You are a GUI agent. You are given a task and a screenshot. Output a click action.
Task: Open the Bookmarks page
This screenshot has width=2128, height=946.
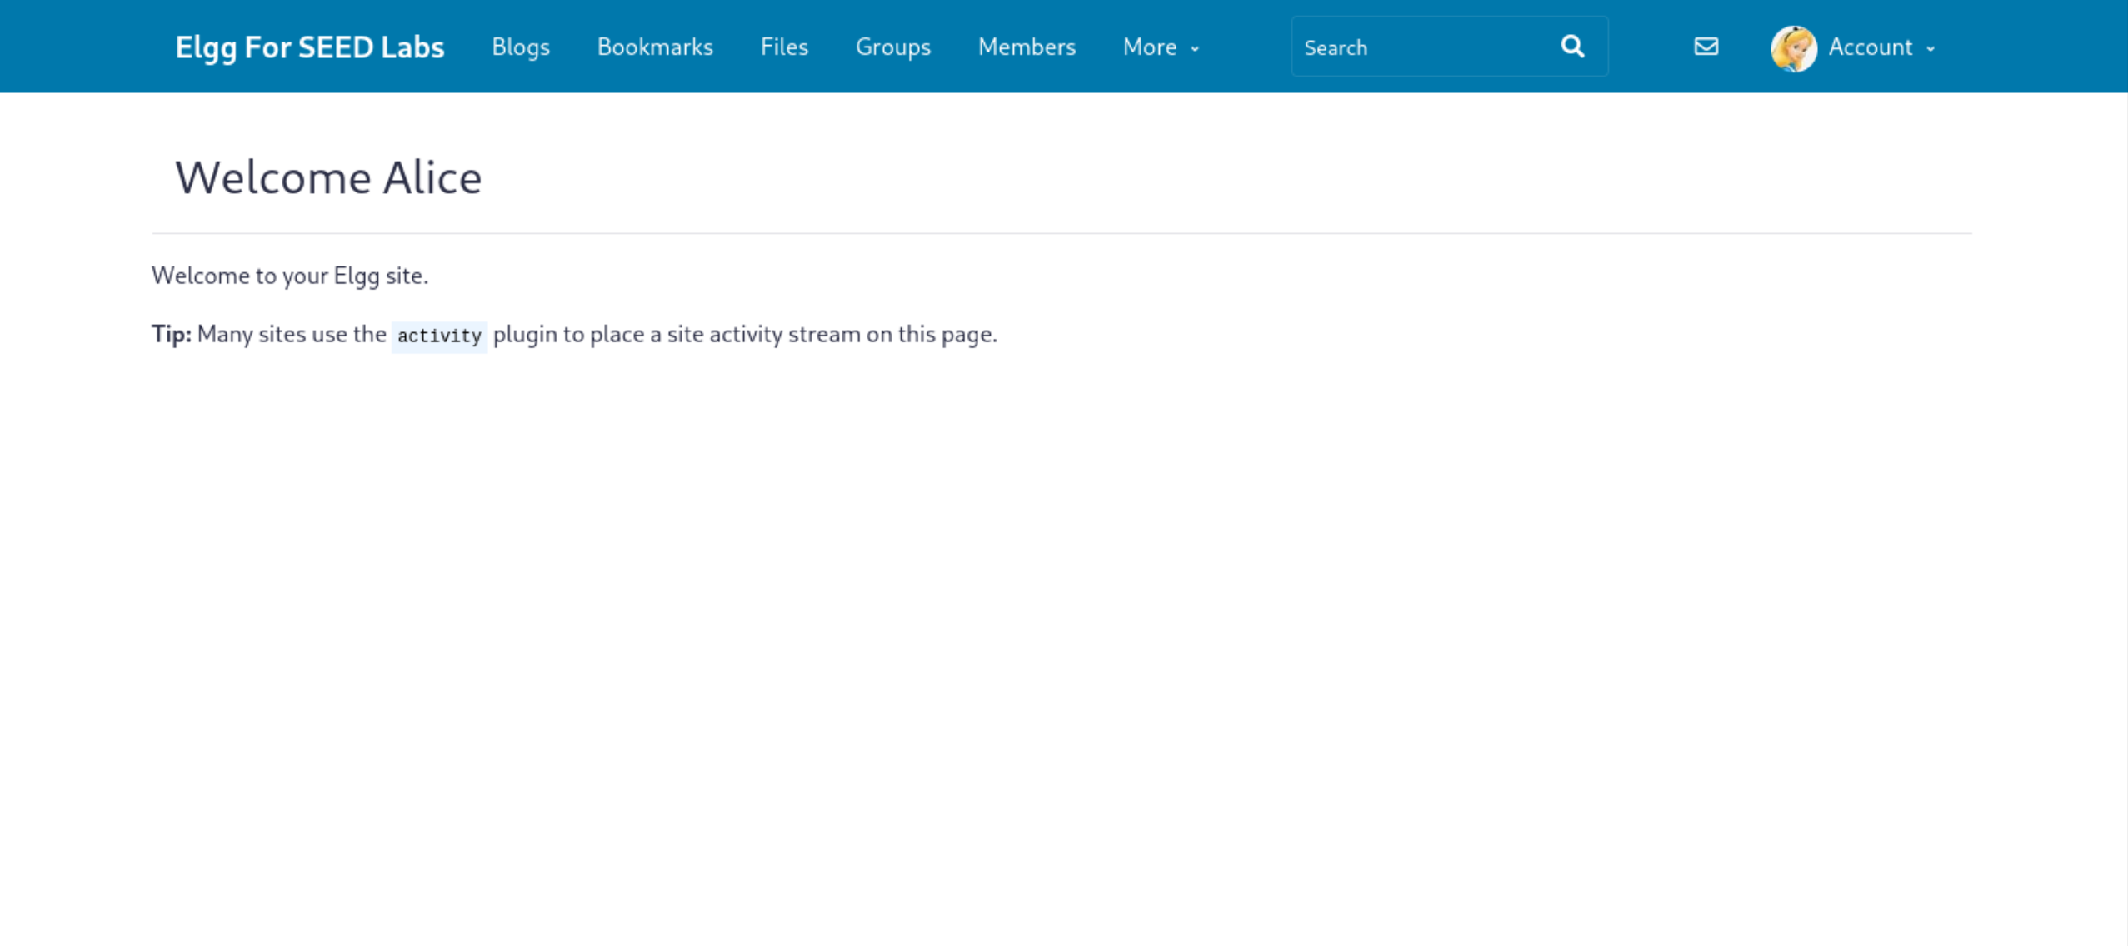[x=655, y=47]
